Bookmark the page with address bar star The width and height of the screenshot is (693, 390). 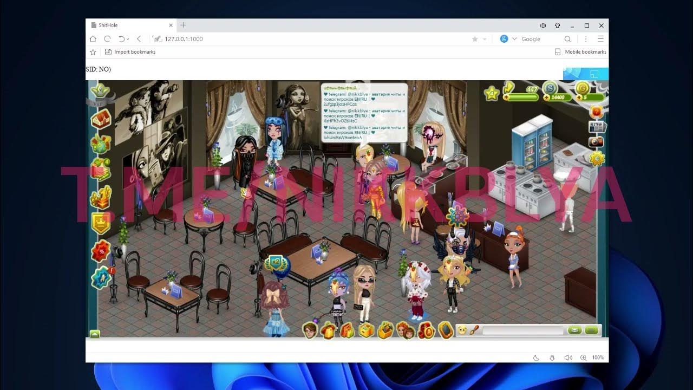[x=475, y=39]
